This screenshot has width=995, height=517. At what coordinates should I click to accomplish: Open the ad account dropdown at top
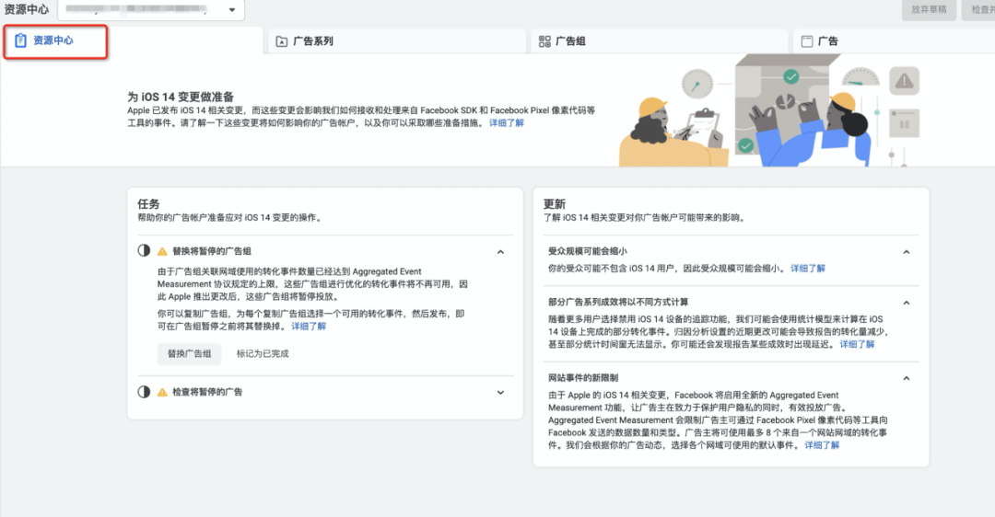pyautogui.click(x=151, y=9)
